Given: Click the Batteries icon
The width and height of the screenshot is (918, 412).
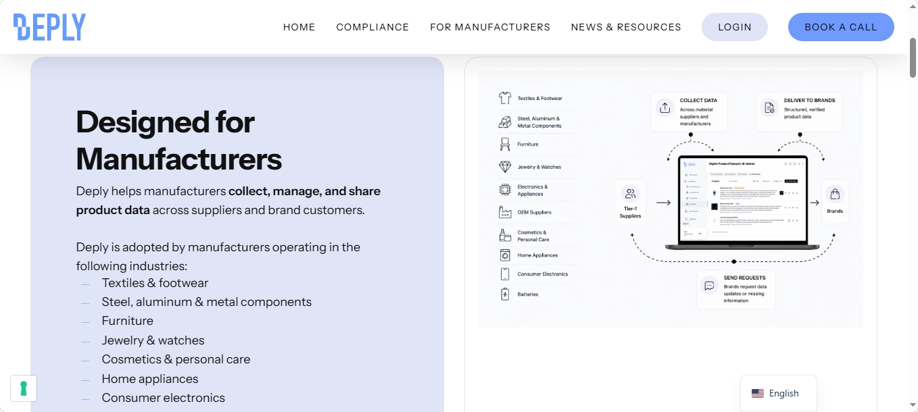Looking at the screenshot, I should click(x=505, y=294).
